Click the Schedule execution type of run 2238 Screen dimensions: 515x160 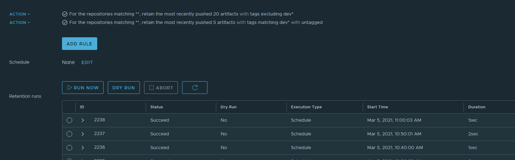[x=301, y=120]
